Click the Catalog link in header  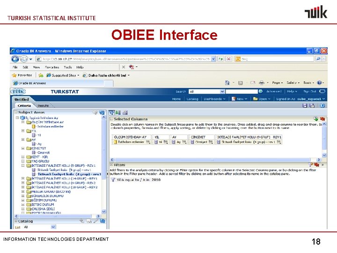192,99
